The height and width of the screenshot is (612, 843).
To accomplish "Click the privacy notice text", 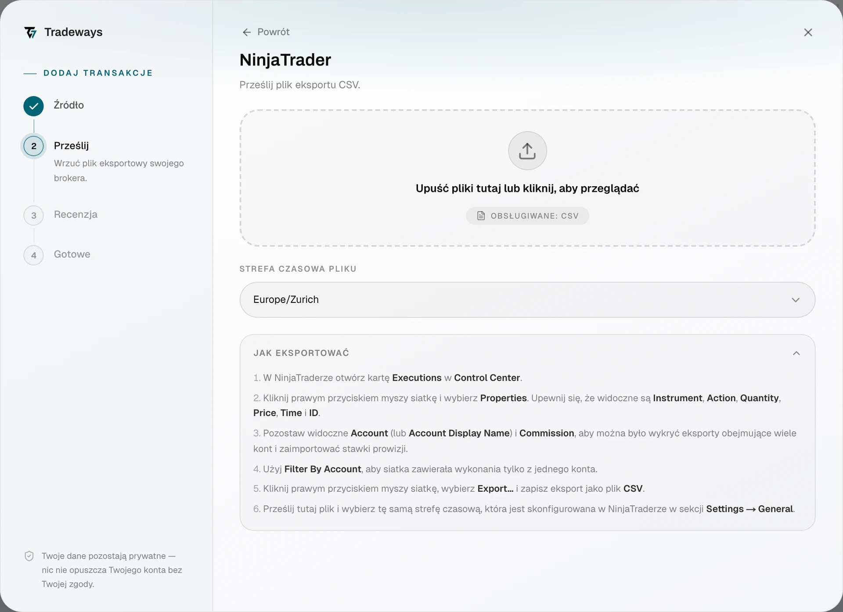I will coord(112,570).
